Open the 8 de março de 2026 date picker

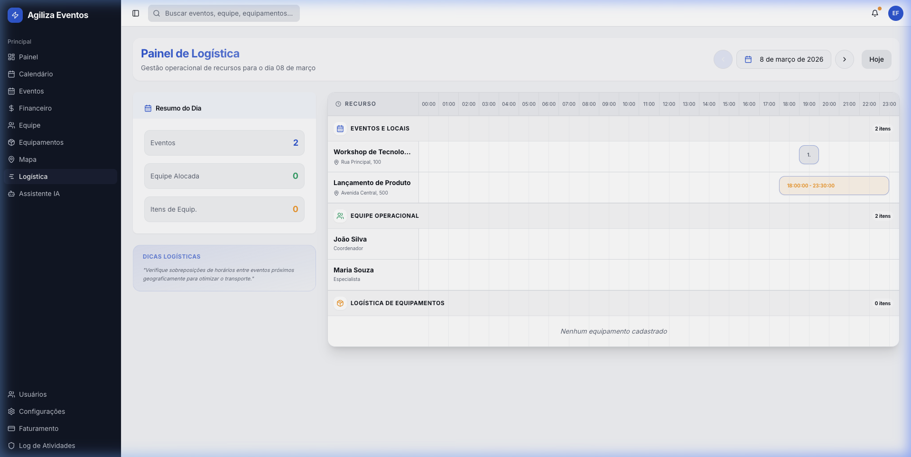(783, 59)
